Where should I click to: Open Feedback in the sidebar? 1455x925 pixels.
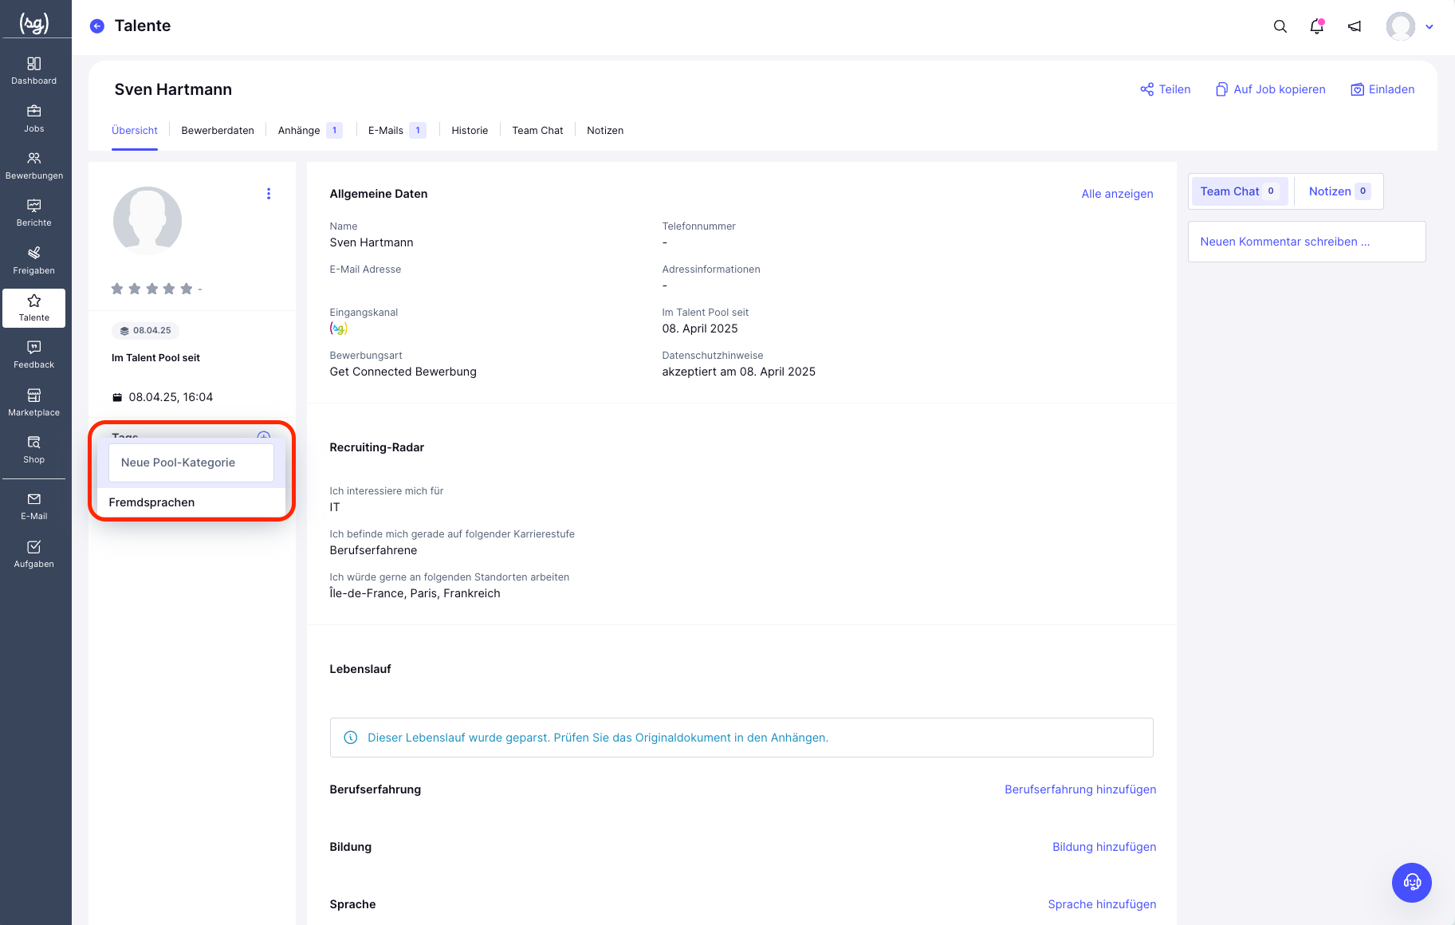point(34,355)
